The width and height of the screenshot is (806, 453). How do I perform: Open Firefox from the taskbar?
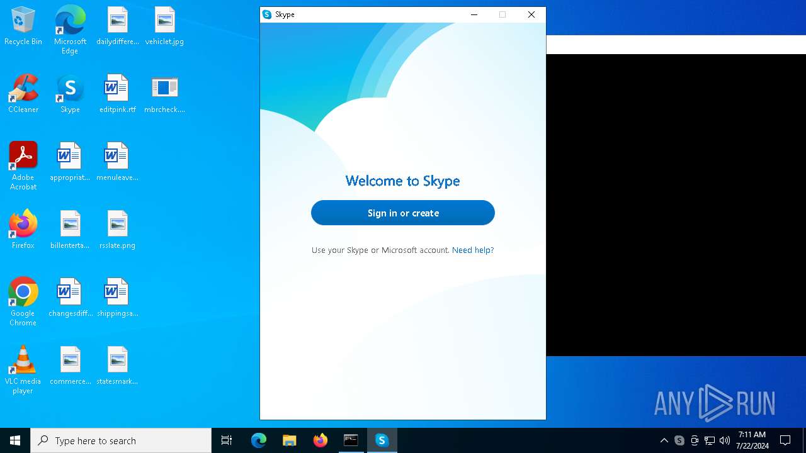(x=321, y=440)
